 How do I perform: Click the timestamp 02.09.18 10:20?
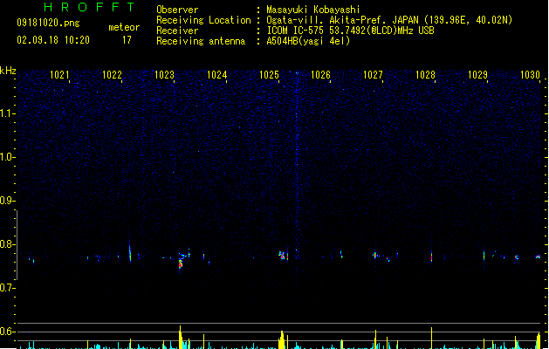point(53,40)
